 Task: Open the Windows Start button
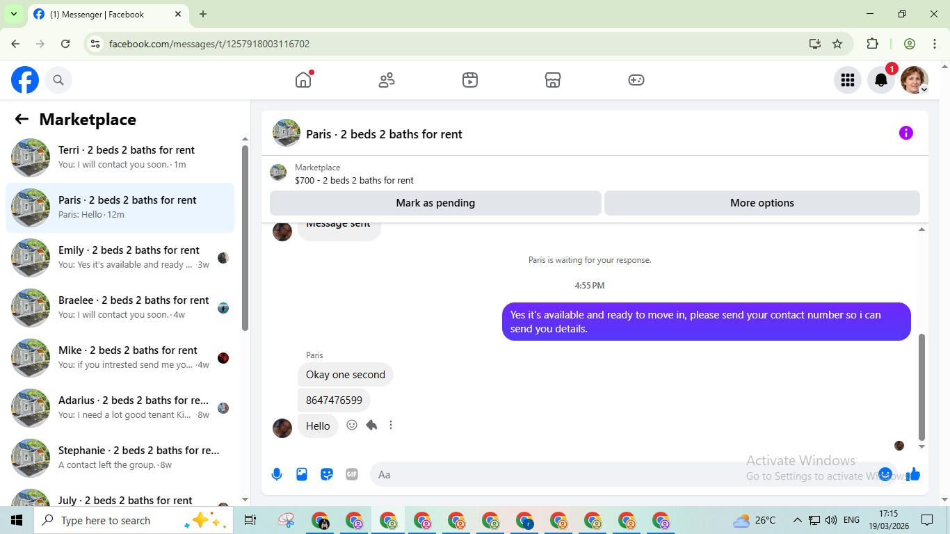pyautogui.click(x=17, y=520)
